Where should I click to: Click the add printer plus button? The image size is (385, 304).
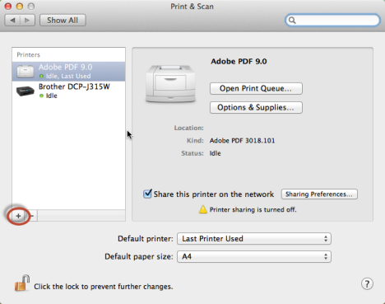pos(18,216)
